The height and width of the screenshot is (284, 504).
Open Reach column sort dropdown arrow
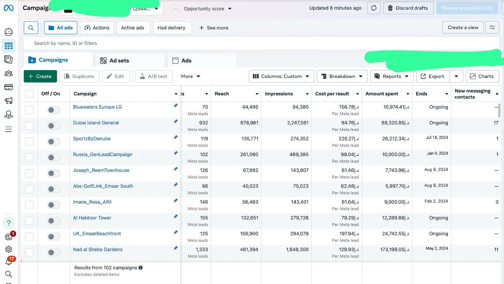point(257,94)
